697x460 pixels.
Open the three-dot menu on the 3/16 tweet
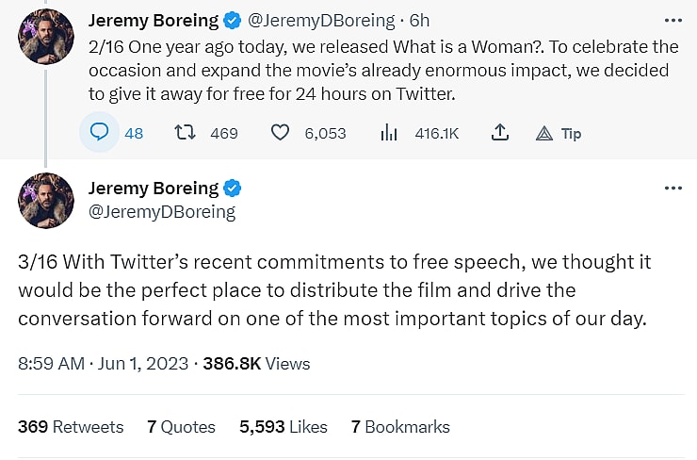(x=673, y=188)
